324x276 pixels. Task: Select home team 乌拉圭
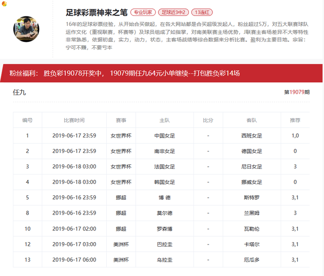[164, 260]
